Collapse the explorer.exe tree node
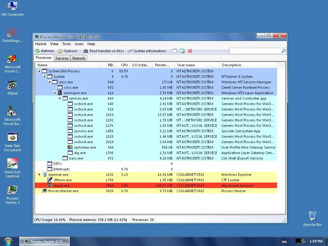The height and width of the screenshot is (246, 328). click(39, 174)
